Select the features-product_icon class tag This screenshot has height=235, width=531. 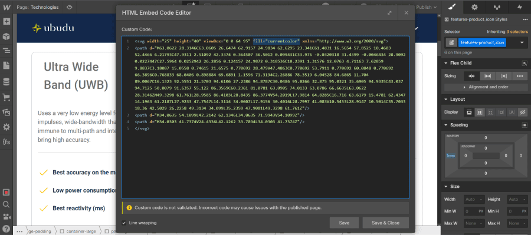coord(482,42)
